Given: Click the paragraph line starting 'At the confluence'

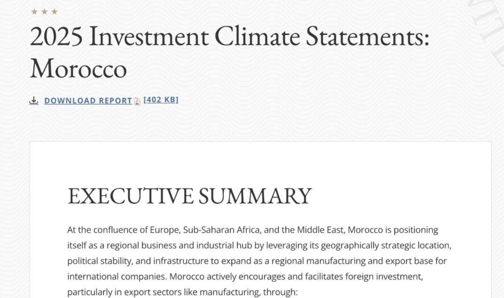Looking at the screenshot, I should coord(252,230).
